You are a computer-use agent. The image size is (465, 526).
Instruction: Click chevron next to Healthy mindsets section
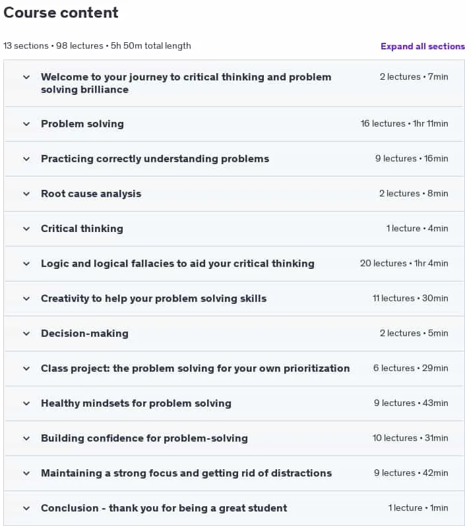tap(26, 403)
